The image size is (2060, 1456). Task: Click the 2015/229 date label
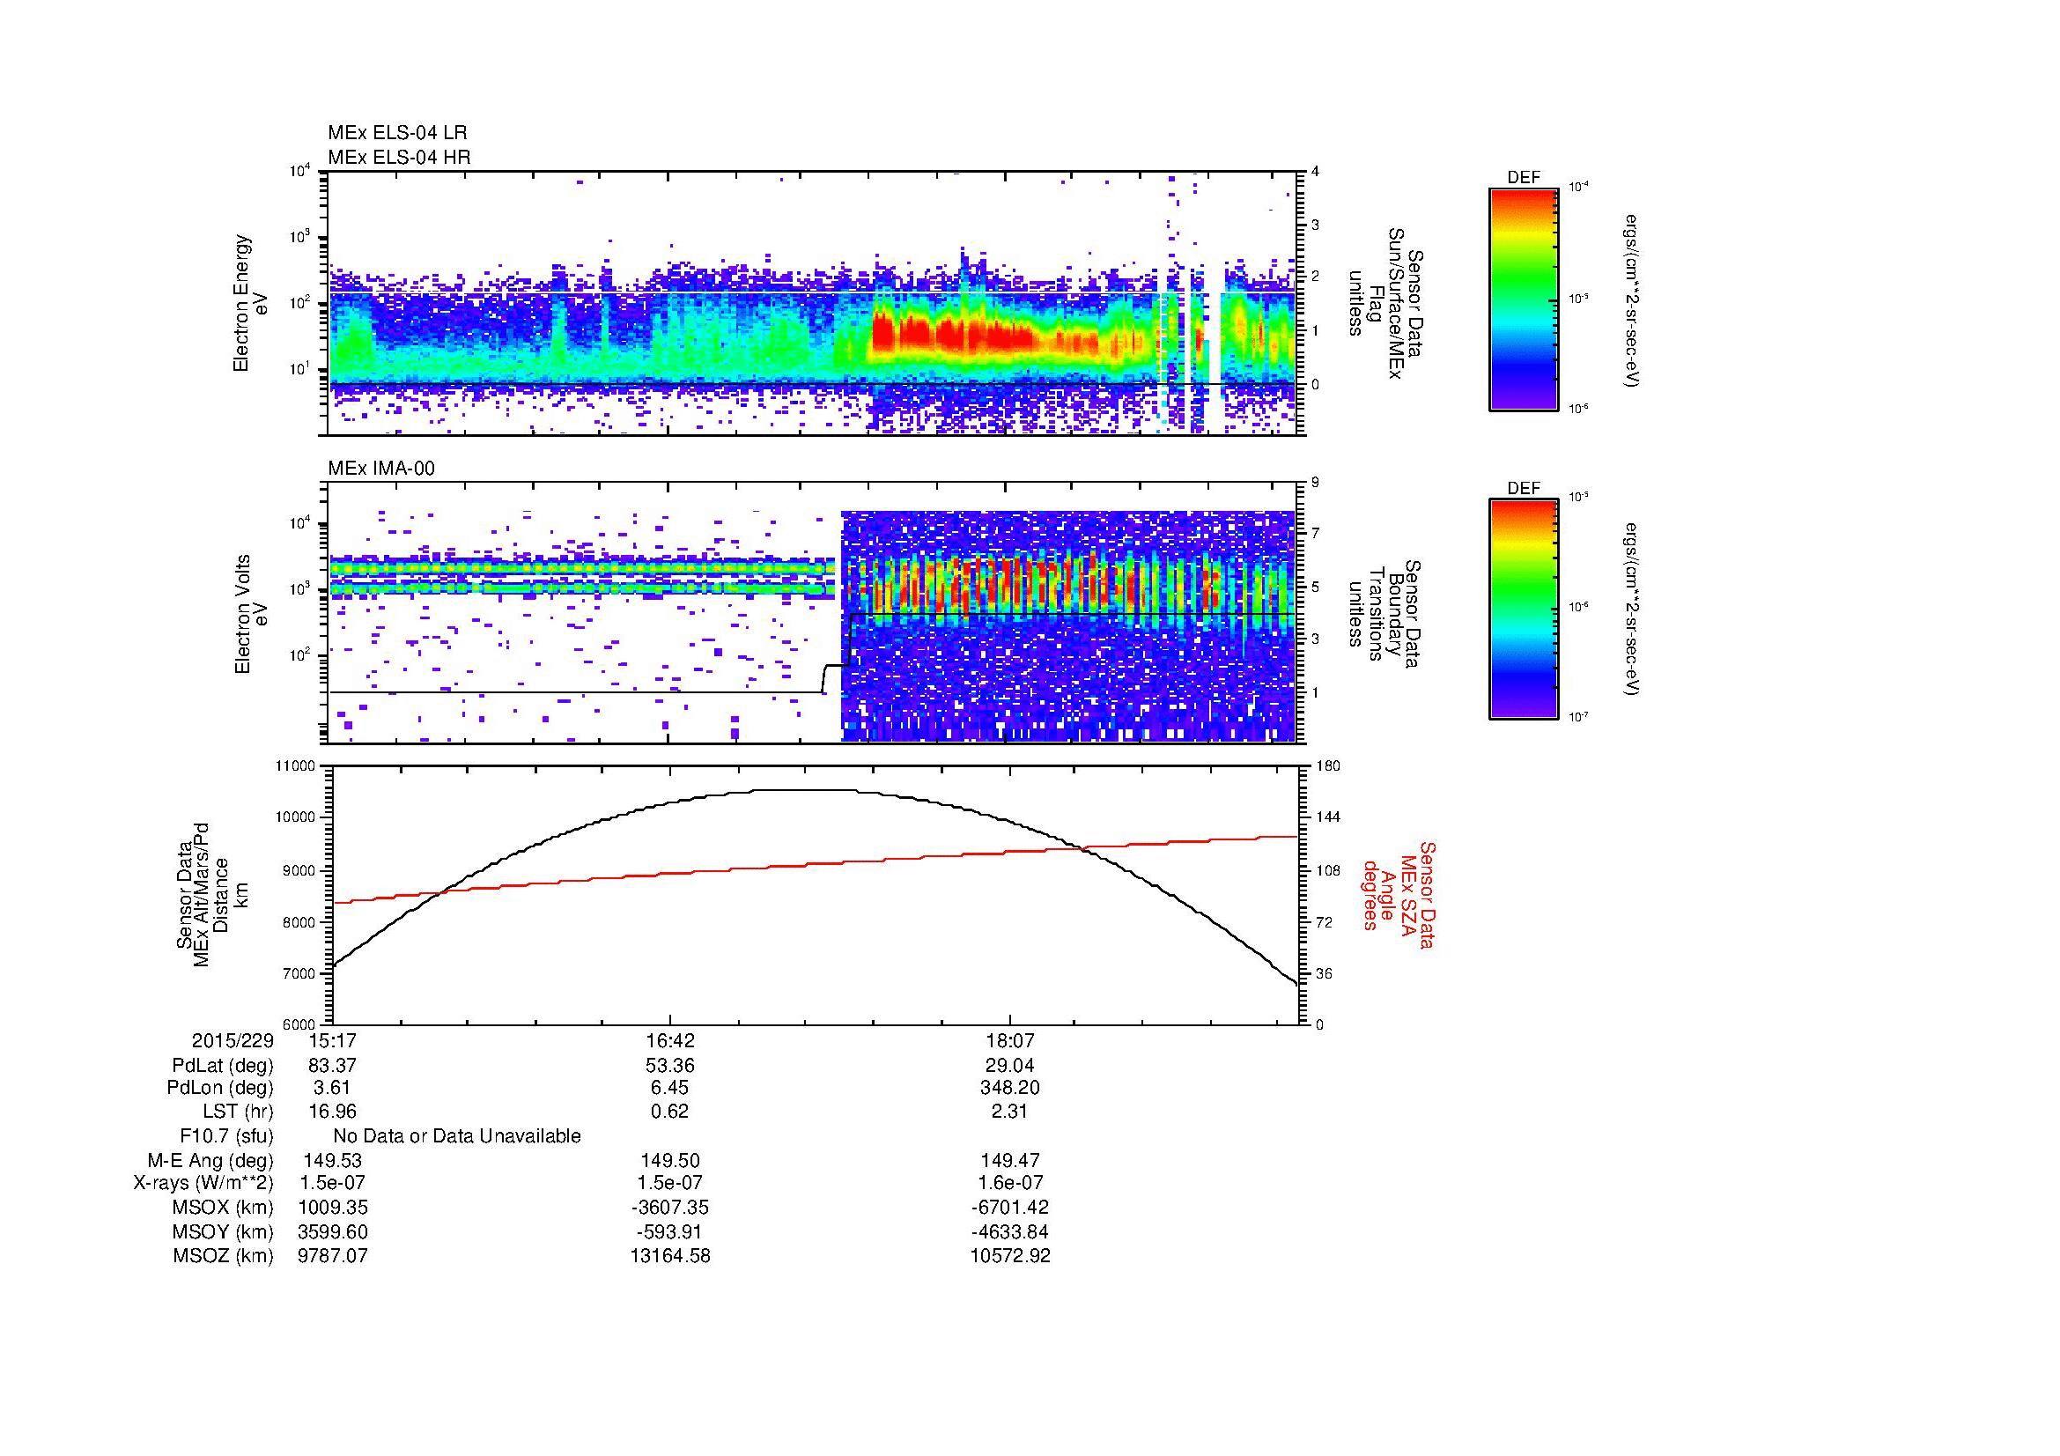click(x=233, y=1040)
